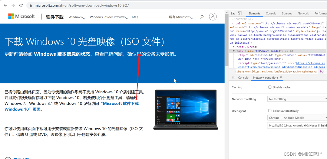Click the Caching label
327x159 pixels.
pos(237,87)
